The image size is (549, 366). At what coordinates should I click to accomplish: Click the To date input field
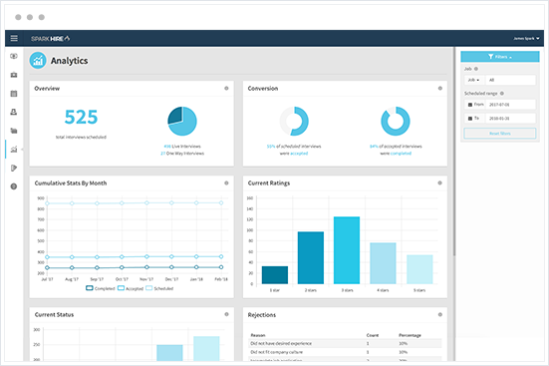510,119
